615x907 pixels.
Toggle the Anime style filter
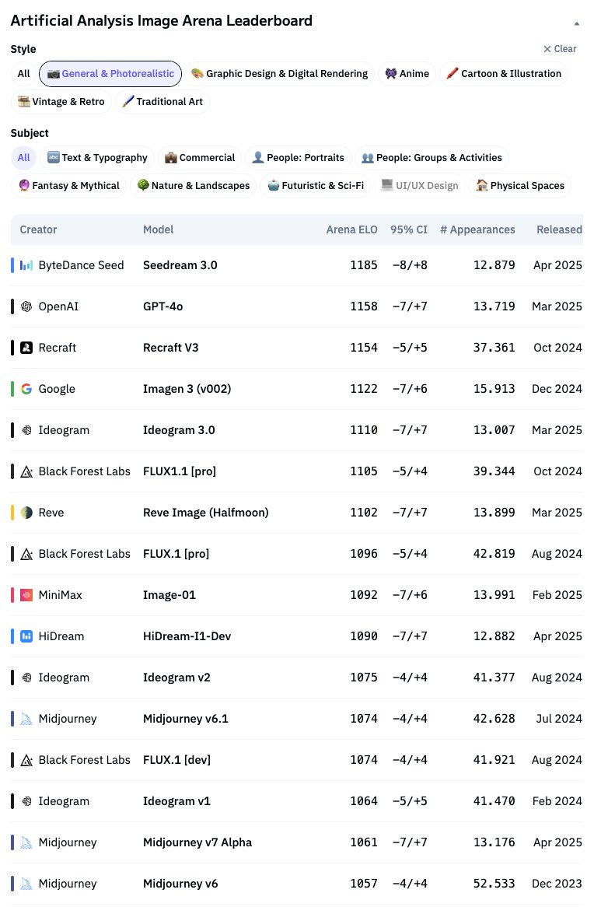(x=407, y=73)
